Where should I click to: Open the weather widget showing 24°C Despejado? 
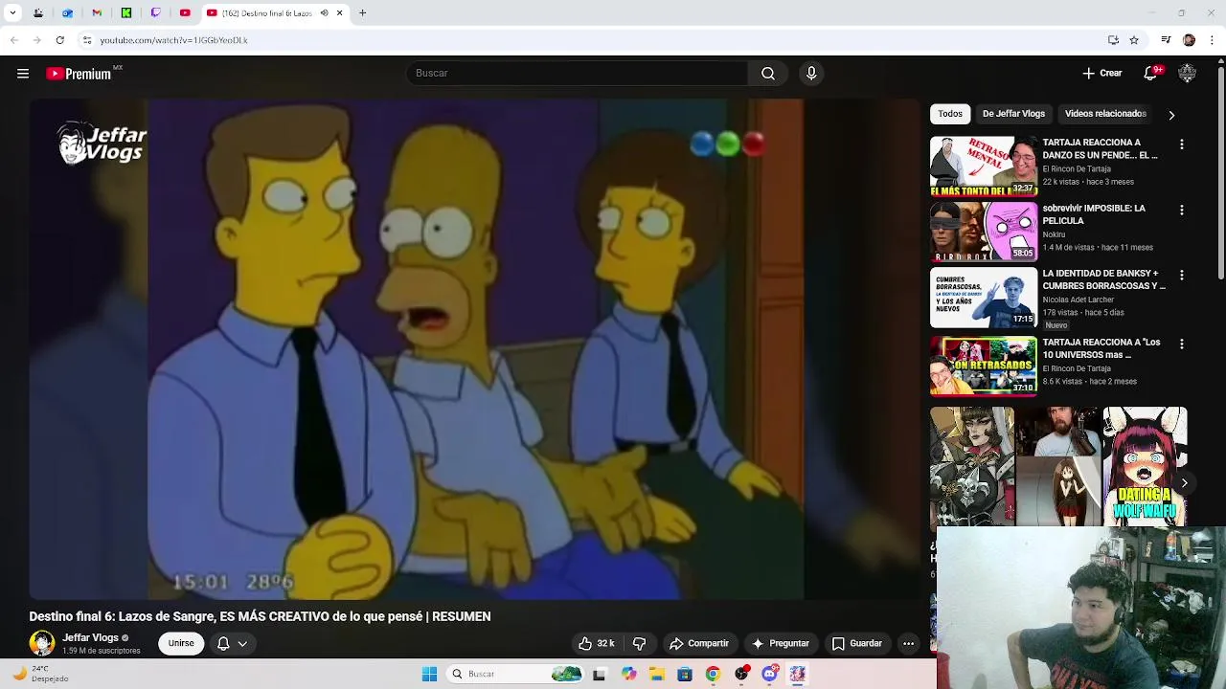(40, 675)
